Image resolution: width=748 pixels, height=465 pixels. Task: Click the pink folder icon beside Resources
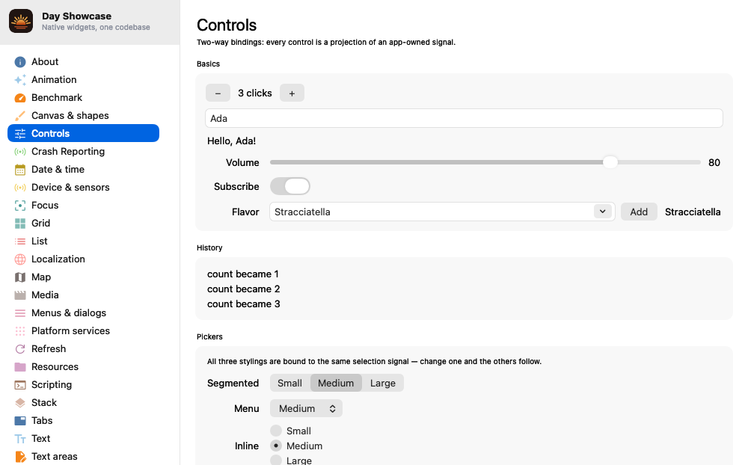click(20, 367)
